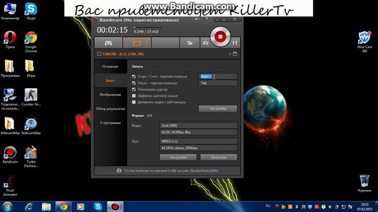
Task: Open Bandicam help question mark
Action: coord(207,19)
